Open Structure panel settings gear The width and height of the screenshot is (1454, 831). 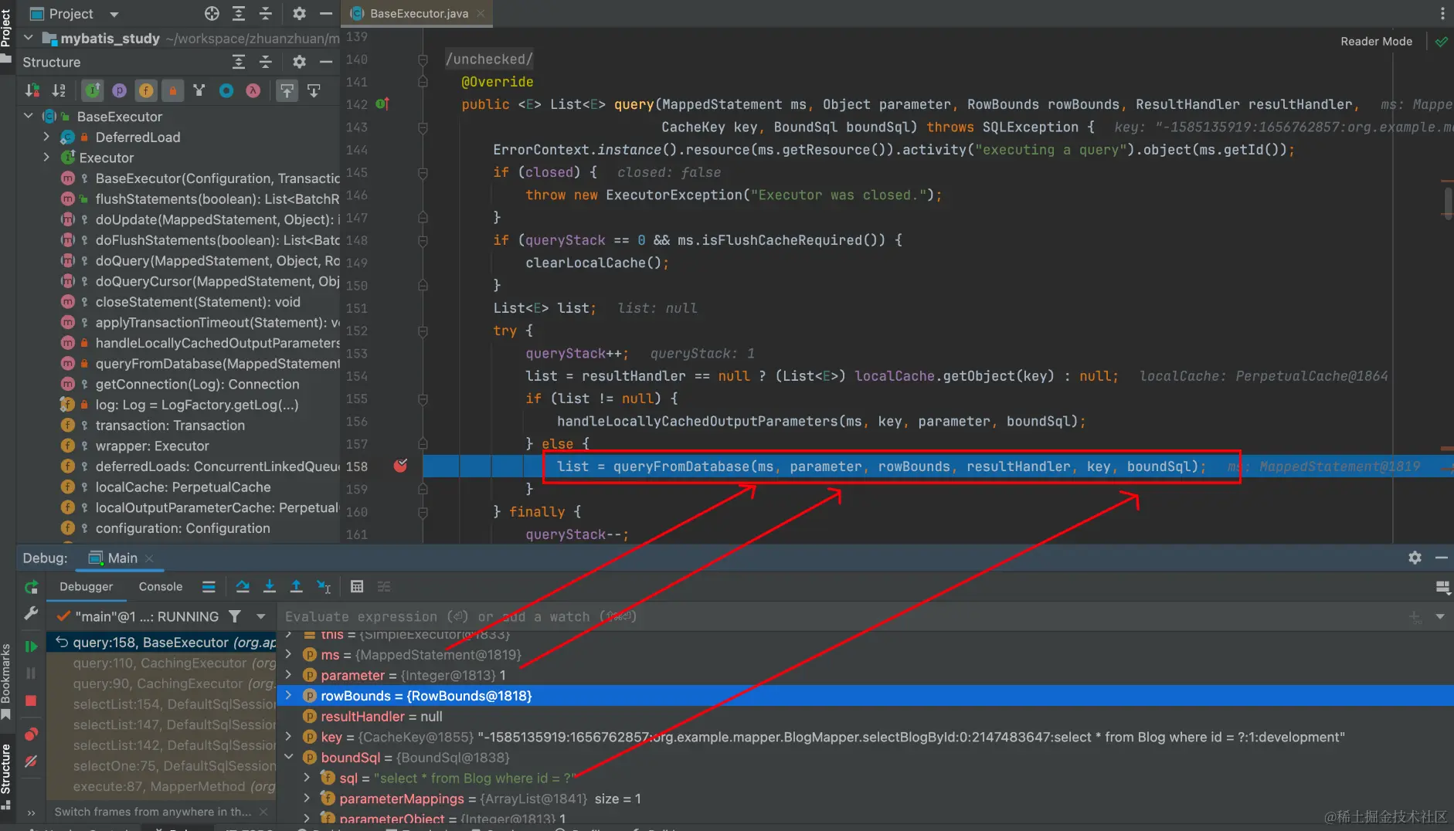(x=299, y=62)
